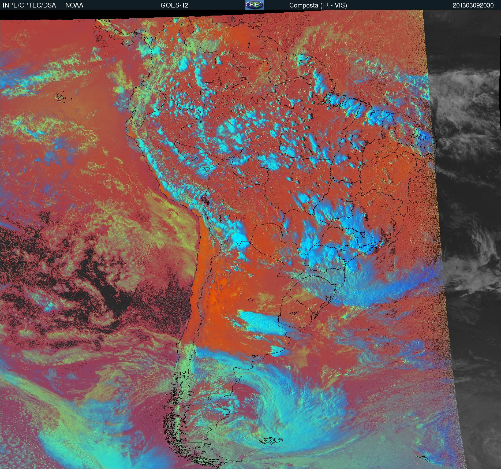Screen dimensions: 501x469
Task: Click the NOAA label in the header
Action: [74, 5]
